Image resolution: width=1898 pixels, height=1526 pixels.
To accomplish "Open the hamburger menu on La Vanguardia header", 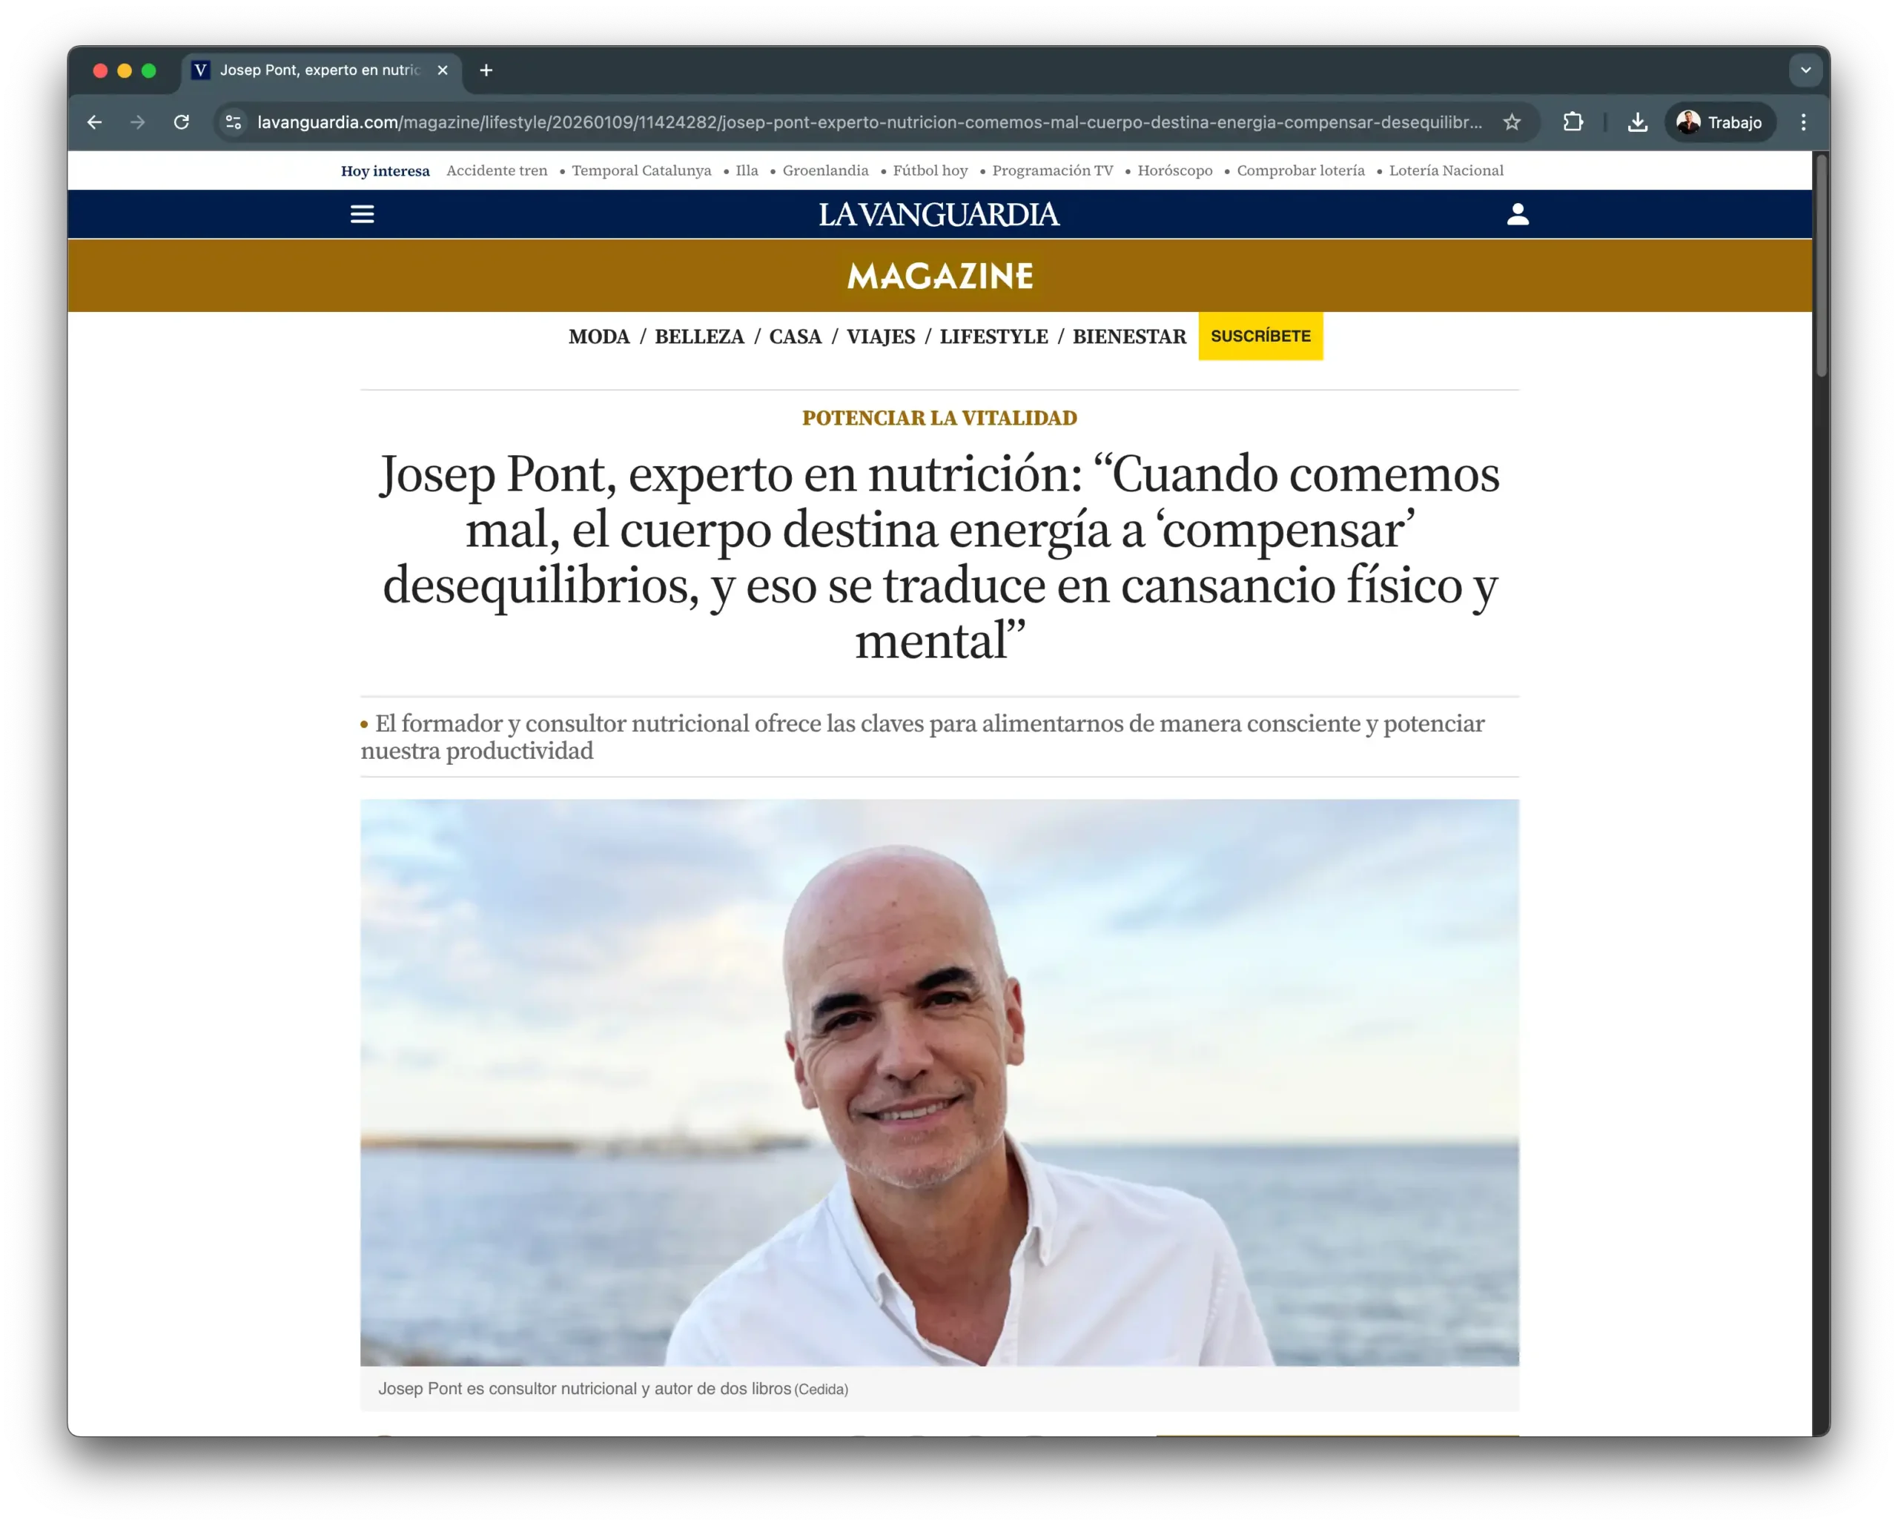I will [x=362, y=214].
